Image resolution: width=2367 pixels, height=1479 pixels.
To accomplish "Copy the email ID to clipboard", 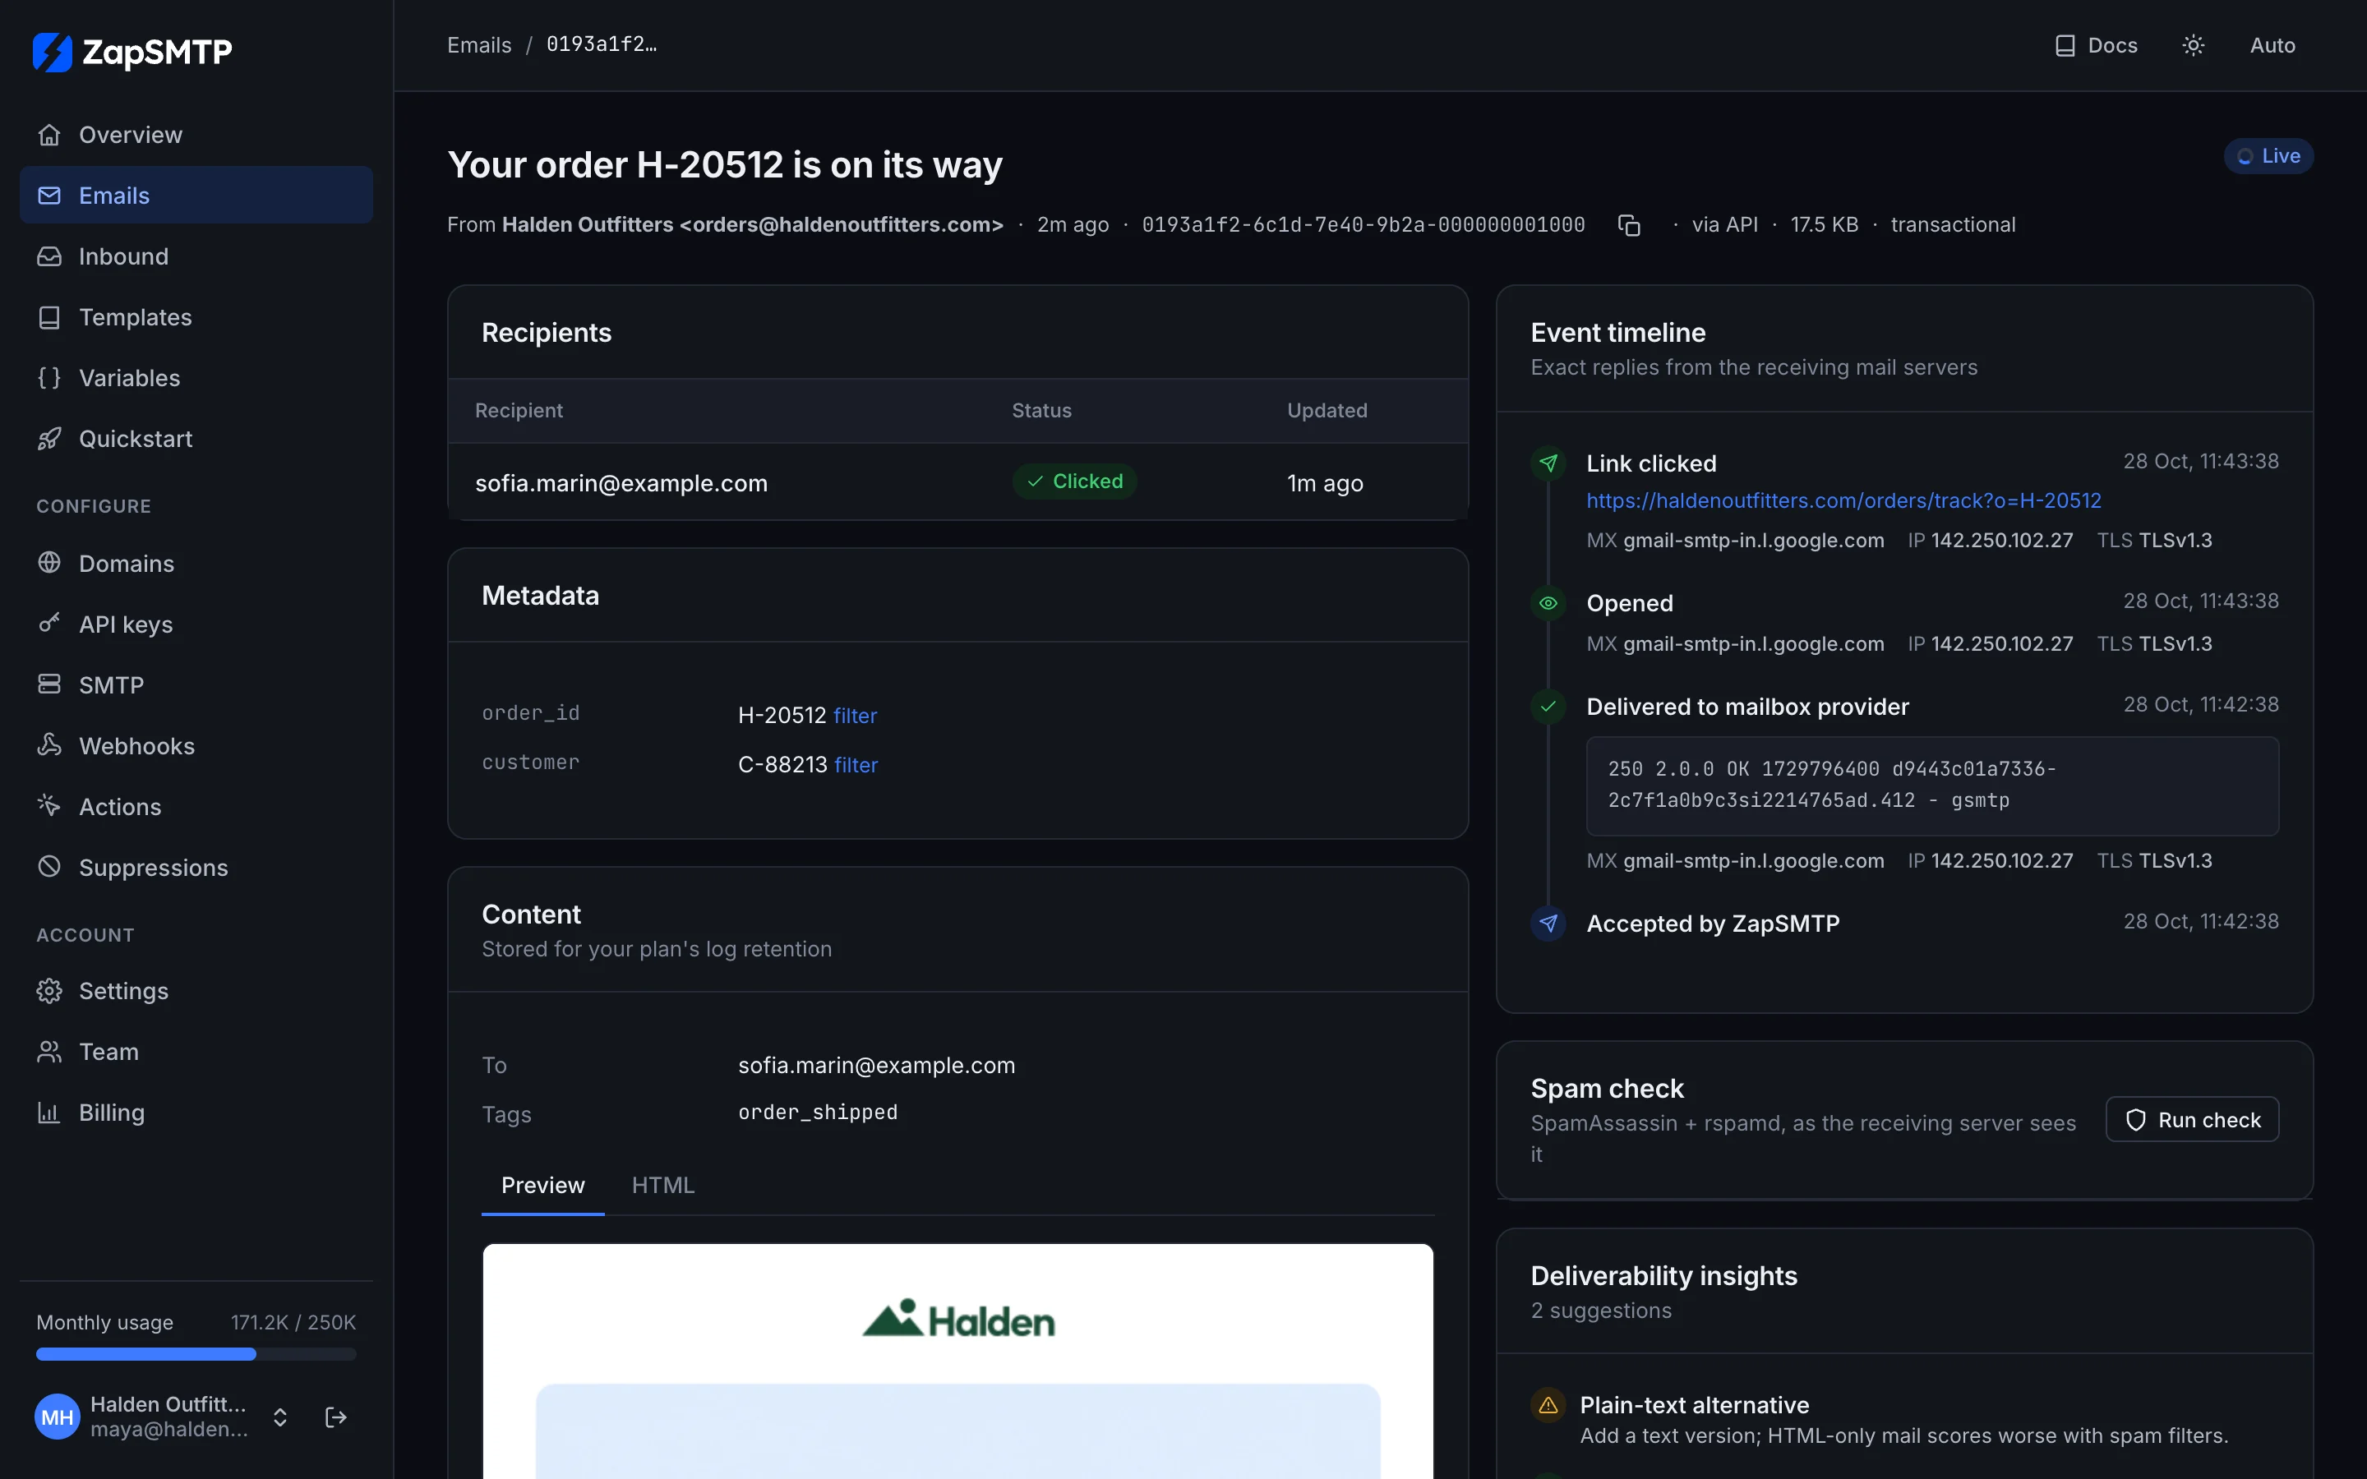I will coord(1628,225).
